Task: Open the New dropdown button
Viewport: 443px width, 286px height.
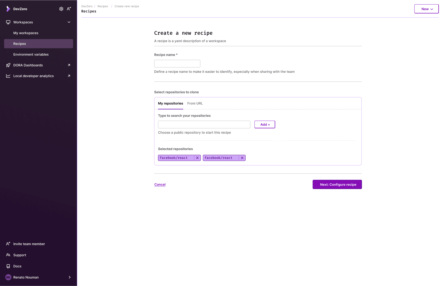Action: 426,9
